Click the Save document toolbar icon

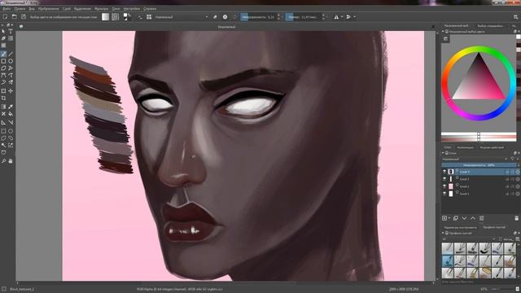[24, 16]
